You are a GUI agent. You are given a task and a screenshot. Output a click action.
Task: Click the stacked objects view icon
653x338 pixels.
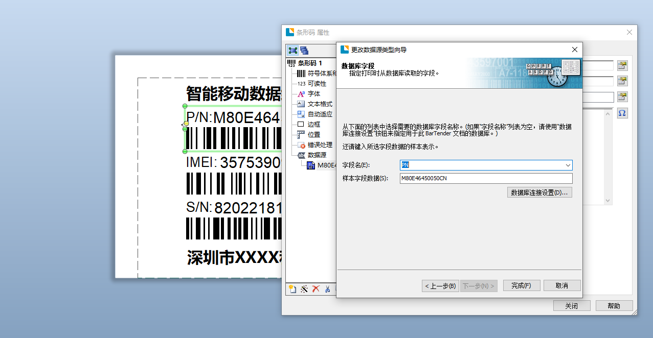304,50
